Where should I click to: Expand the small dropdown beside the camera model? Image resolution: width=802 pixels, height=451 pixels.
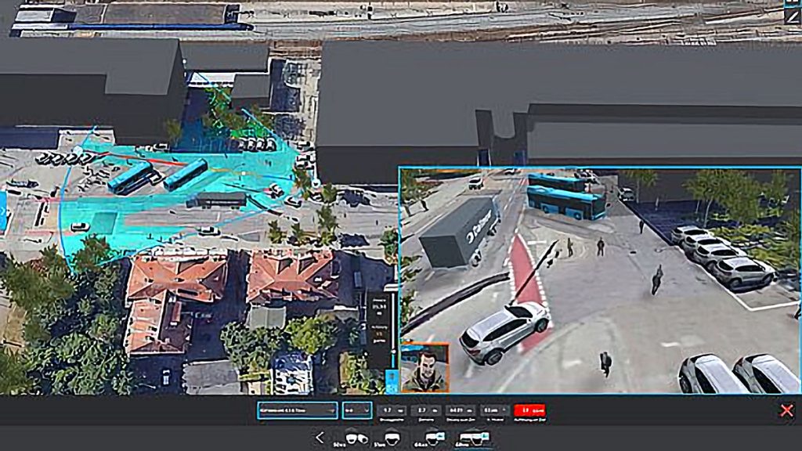pos(358,410)
